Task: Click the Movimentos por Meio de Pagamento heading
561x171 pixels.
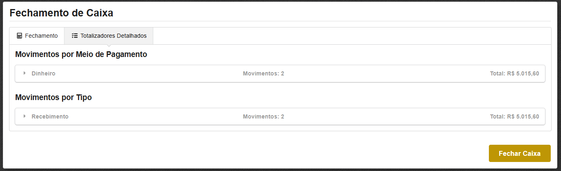Action: coord(81,54)
